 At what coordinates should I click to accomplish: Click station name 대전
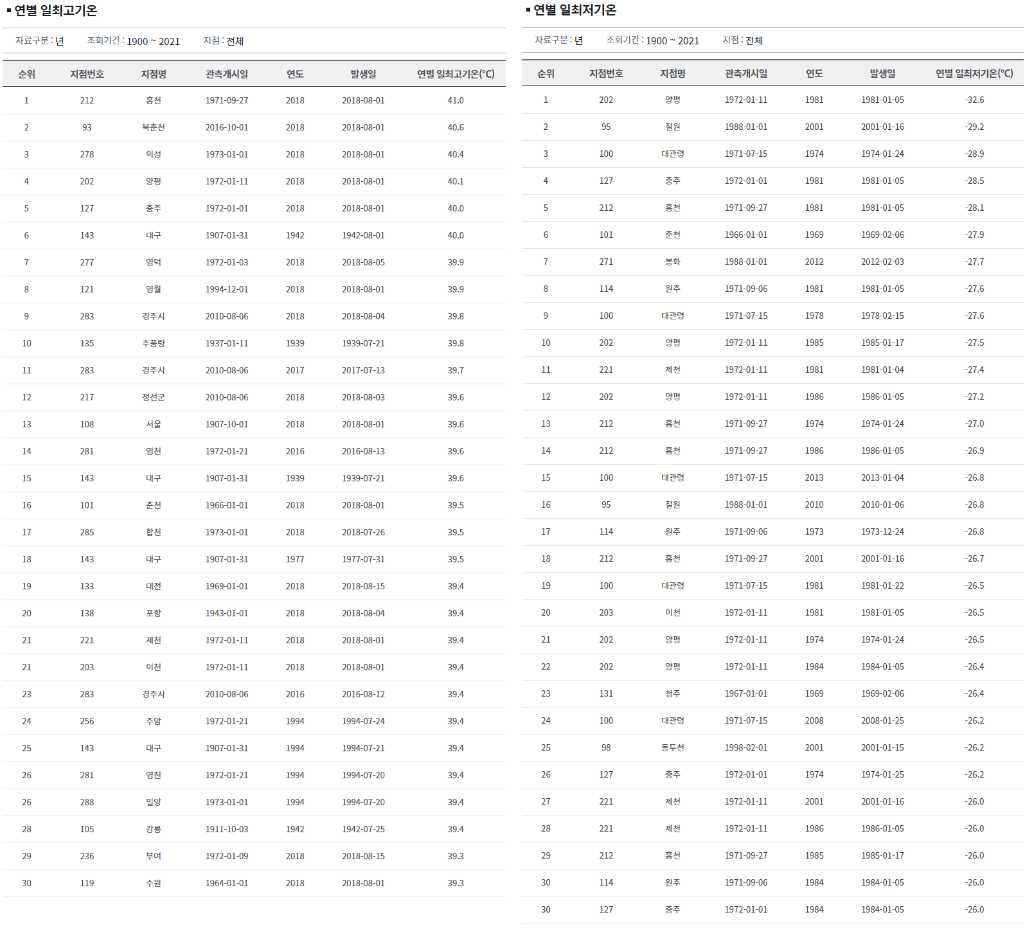(x=154, y=586)
